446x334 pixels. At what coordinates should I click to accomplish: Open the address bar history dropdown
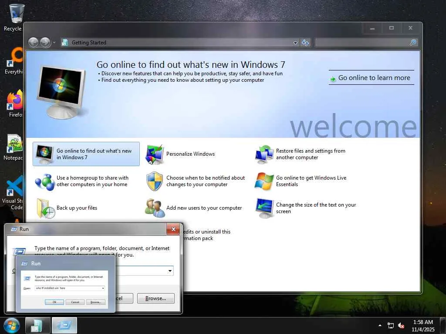pyautogui.click(x=296, y=43)
